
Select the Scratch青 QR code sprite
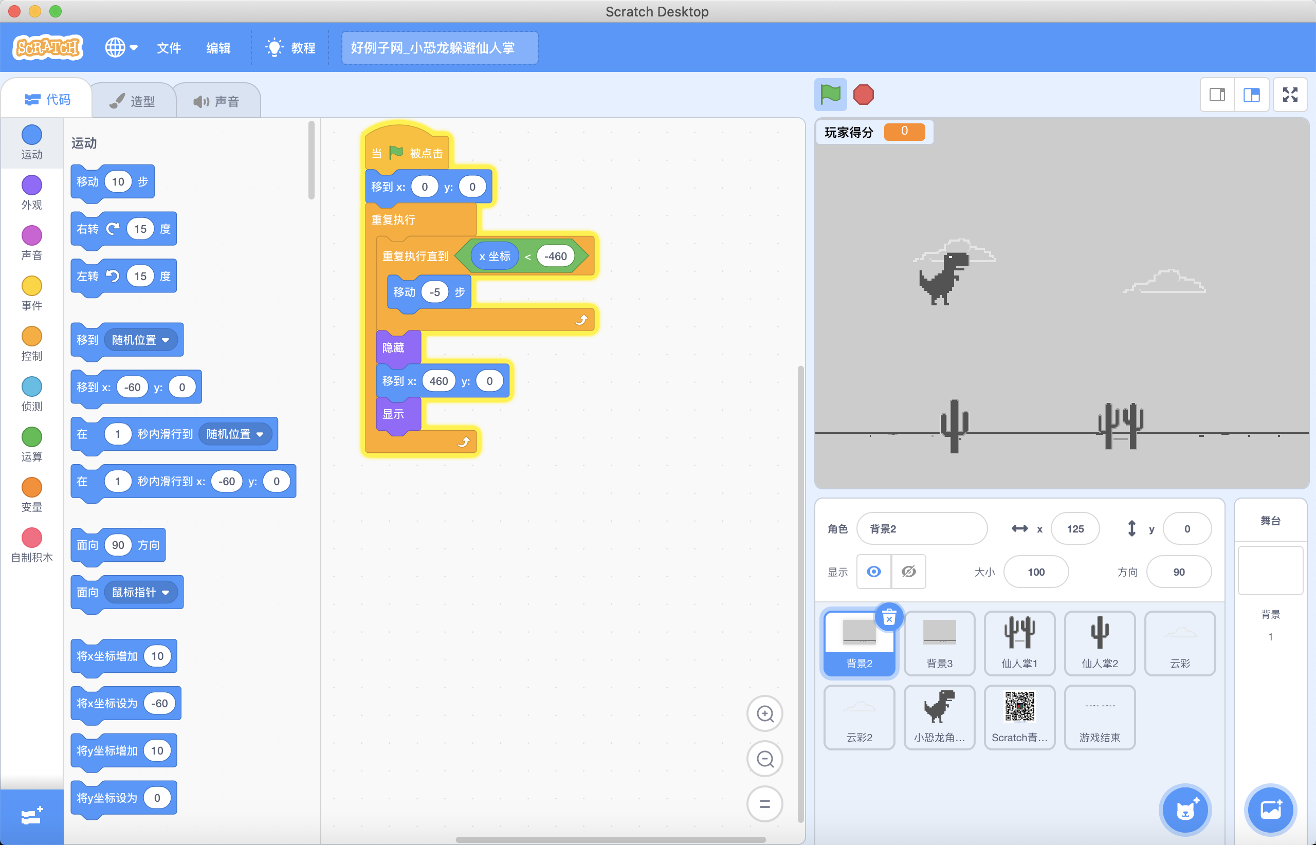coord(1020,717)
